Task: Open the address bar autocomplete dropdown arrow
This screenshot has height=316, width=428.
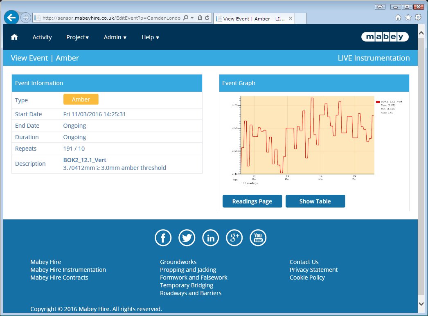Action: [x=192, y=18]
